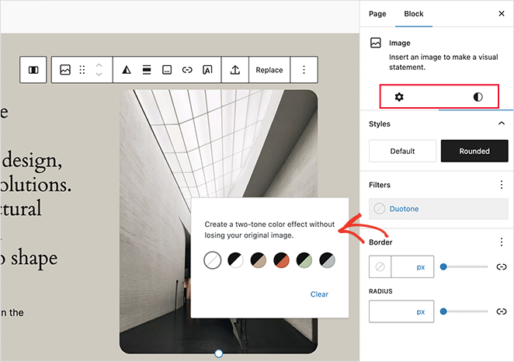Open the Border options menu

point(502,242)
